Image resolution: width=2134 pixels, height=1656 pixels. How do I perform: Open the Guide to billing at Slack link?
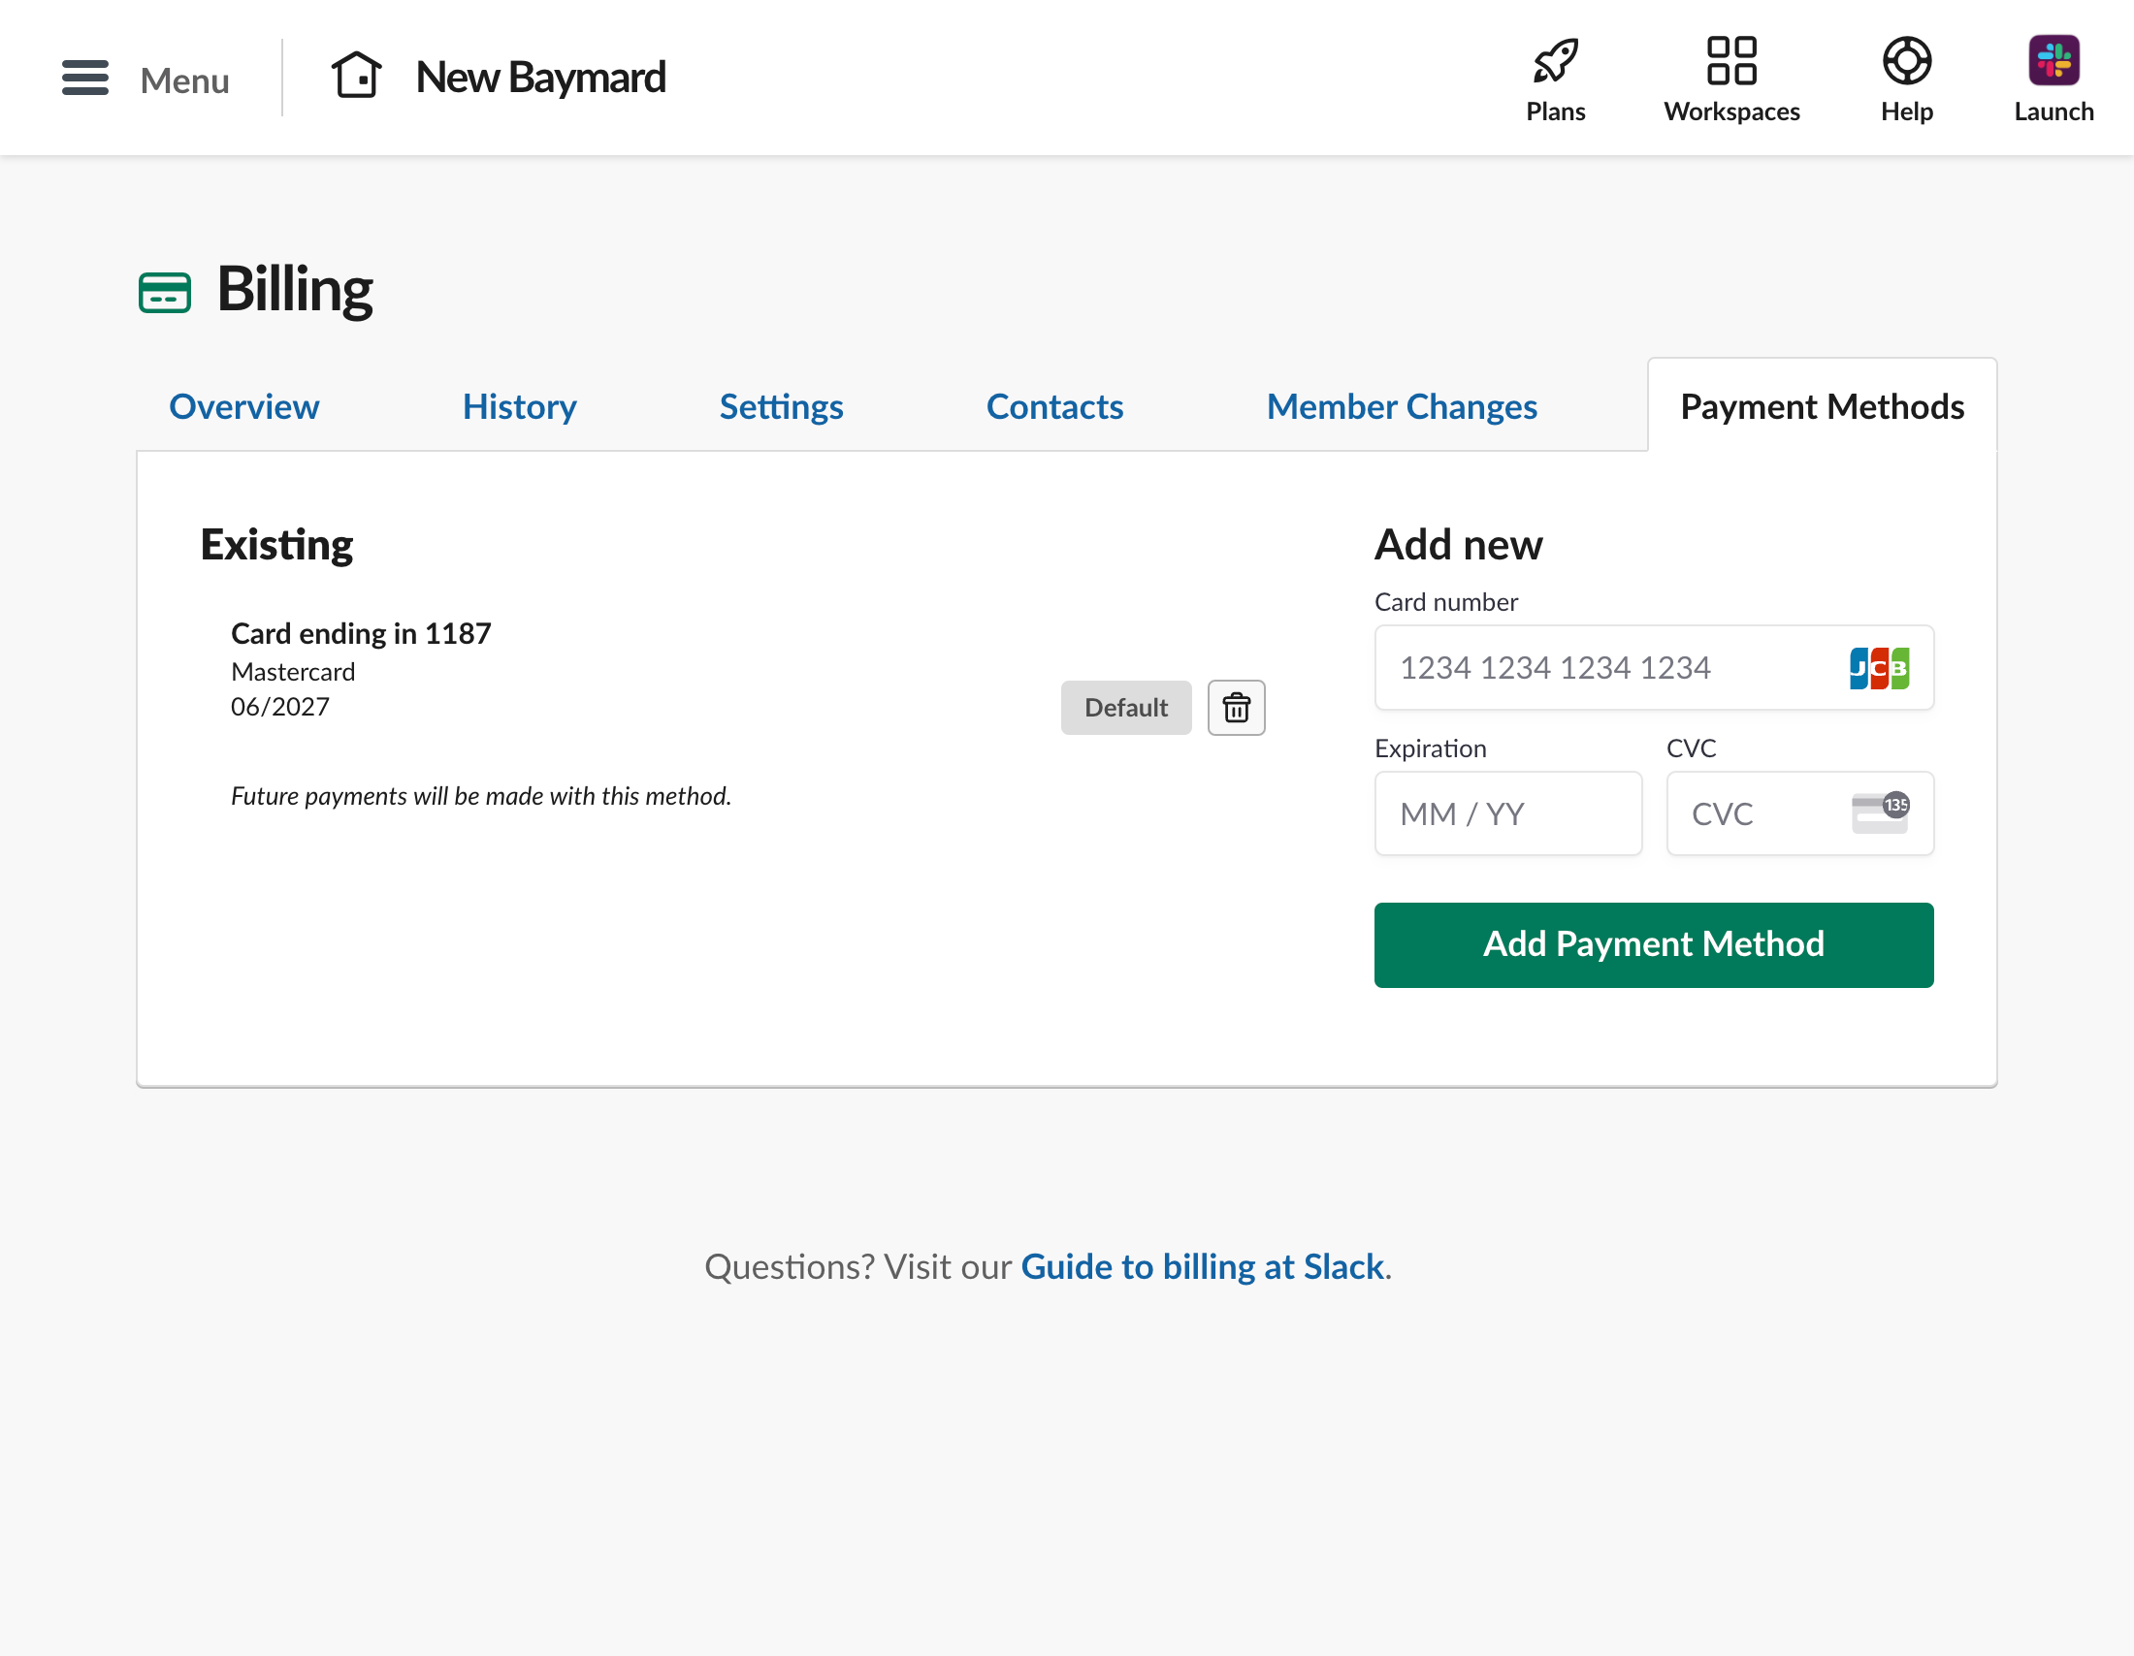click(x=1204, y=1266)
